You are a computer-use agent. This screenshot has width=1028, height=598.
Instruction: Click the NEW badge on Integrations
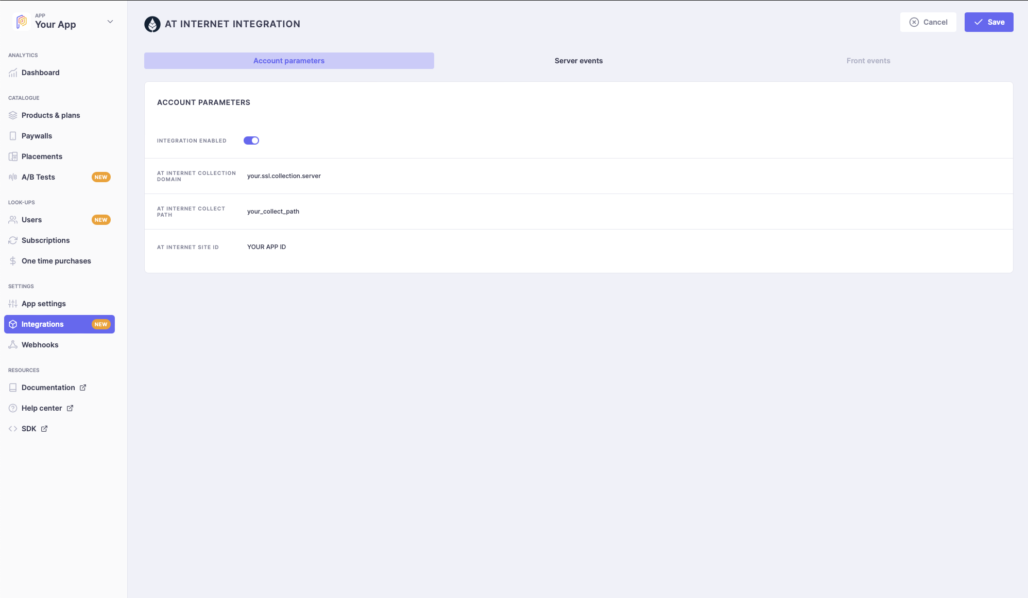(x=101, y=324)
